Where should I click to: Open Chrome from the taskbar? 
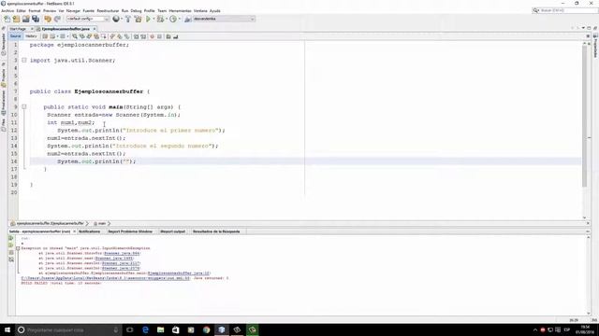[206, 329]
